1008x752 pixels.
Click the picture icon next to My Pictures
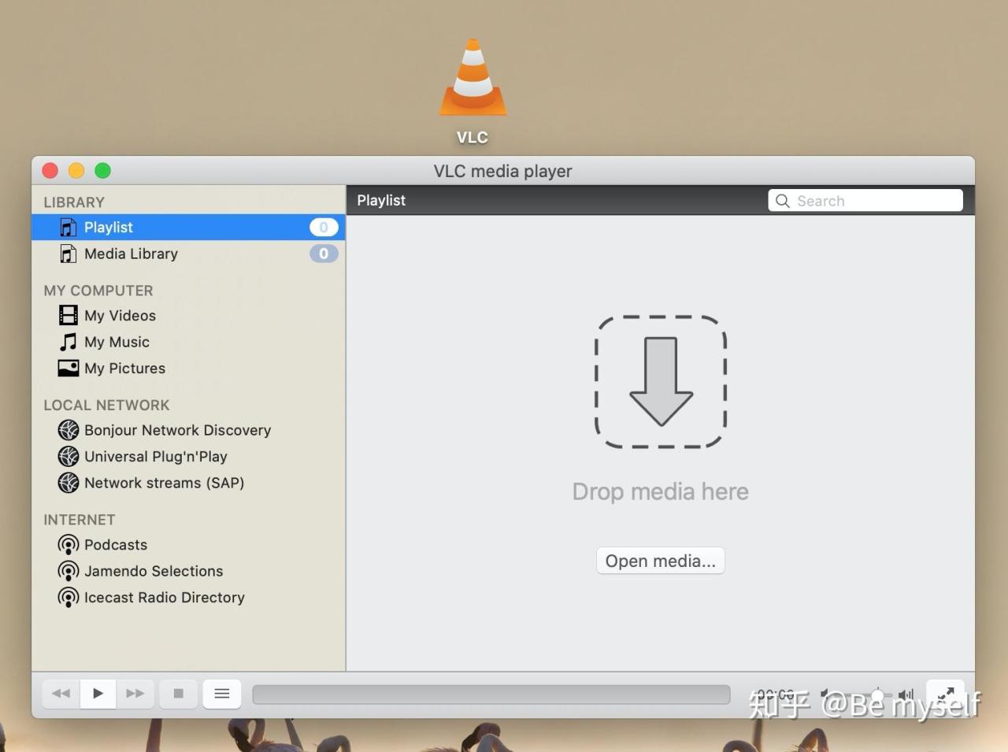point(69,368)
